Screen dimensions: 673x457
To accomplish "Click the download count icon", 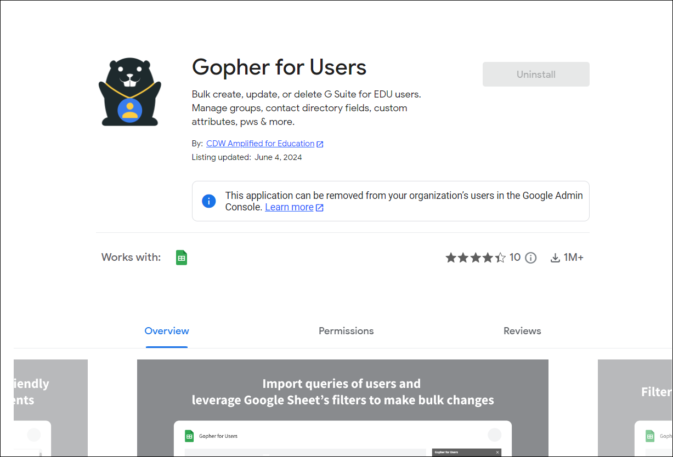I will [556, 258].
